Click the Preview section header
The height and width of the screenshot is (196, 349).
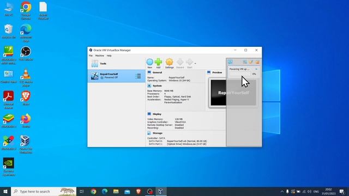(x=217, y=72)
